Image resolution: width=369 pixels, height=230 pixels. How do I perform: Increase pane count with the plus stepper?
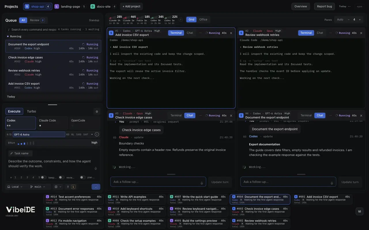point(359,20)
